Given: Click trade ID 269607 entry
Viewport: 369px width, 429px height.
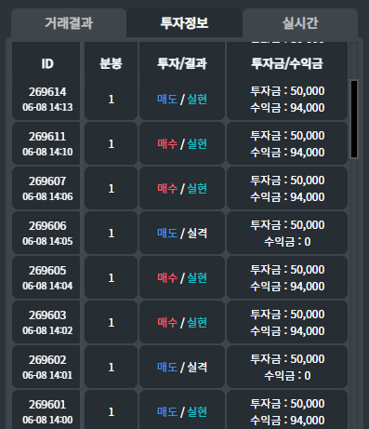Looking at the screenshot, I should click(x=46, y=189).
